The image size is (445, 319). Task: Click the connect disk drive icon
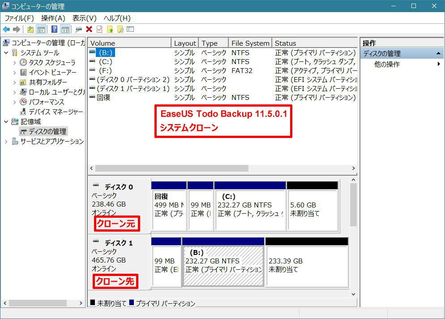(79, 29)
